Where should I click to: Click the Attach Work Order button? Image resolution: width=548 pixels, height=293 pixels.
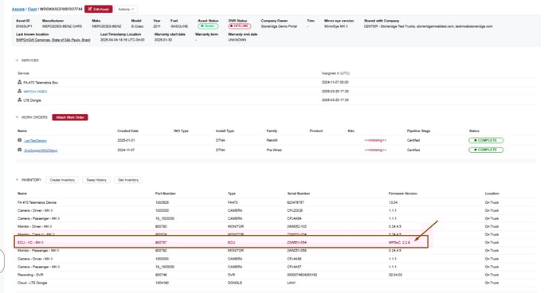coord(70,117)
